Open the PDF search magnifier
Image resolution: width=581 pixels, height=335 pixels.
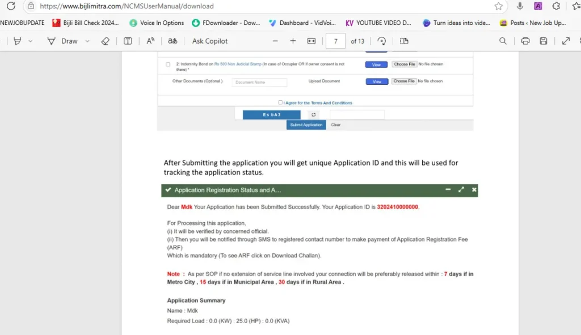tap(503, 41)
